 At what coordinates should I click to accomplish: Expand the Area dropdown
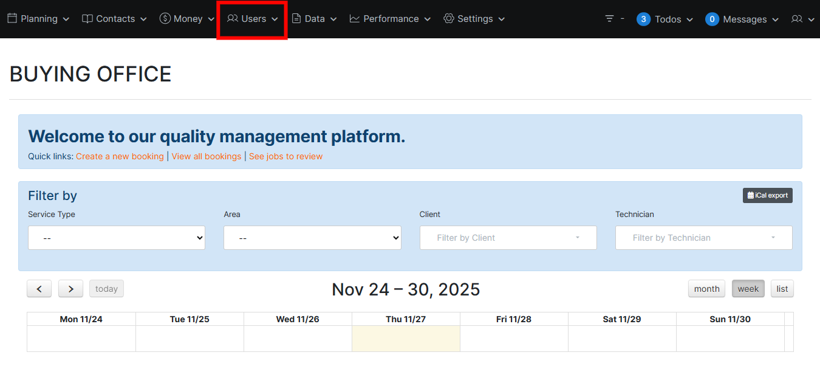312,238
